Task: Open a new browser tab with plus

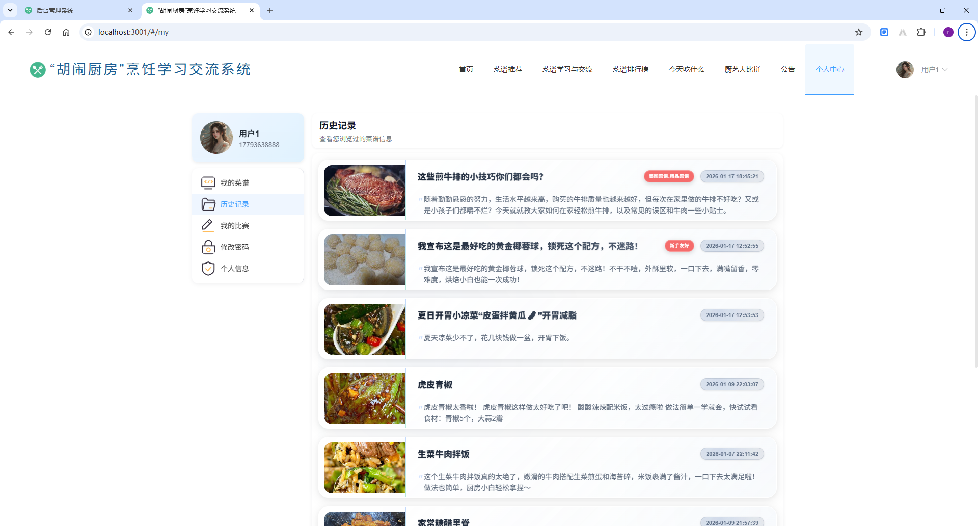Action: point(270,10)
